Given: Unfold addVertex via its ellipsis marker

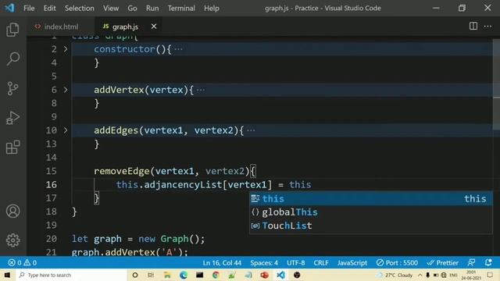Looking at the screenshot, I should point(201,91).
